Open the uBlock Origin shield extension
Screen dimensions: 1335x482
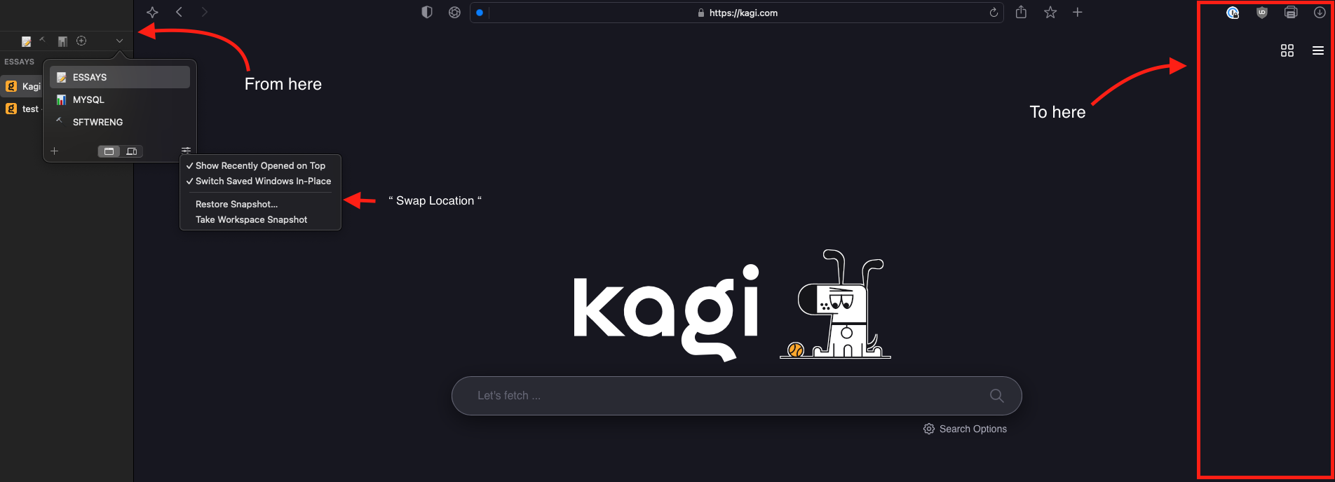click(1262, 13)
